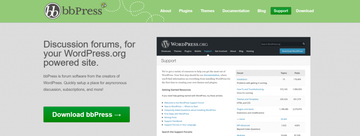Click the bbPress description paragraph

click(85, 83)
